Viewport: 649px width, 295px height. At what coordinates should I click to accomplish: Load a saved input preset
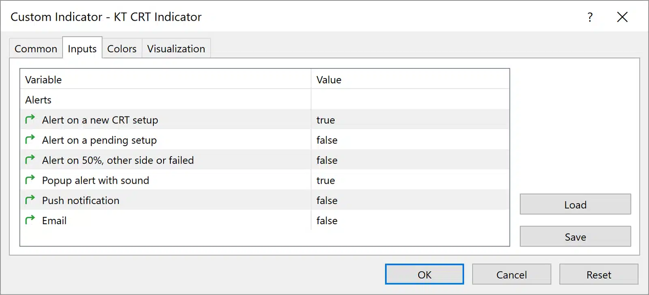[x=575, y=204]
